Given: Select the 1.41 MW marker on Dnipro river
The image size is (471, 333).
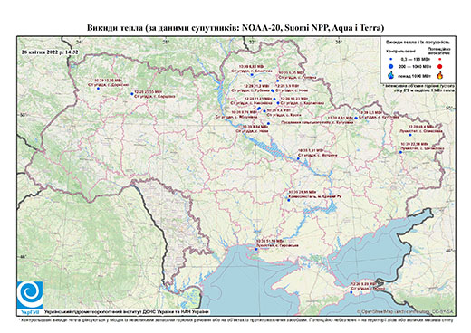Looking at the screenshot, I should pyautogui.click(x=298, y=158).
